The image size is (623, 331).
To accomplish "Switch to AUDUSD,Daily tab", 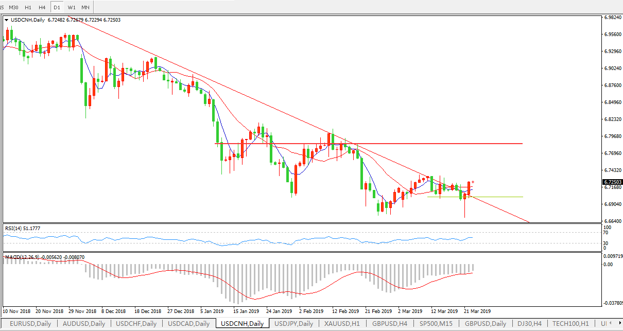I will point(84,324).
